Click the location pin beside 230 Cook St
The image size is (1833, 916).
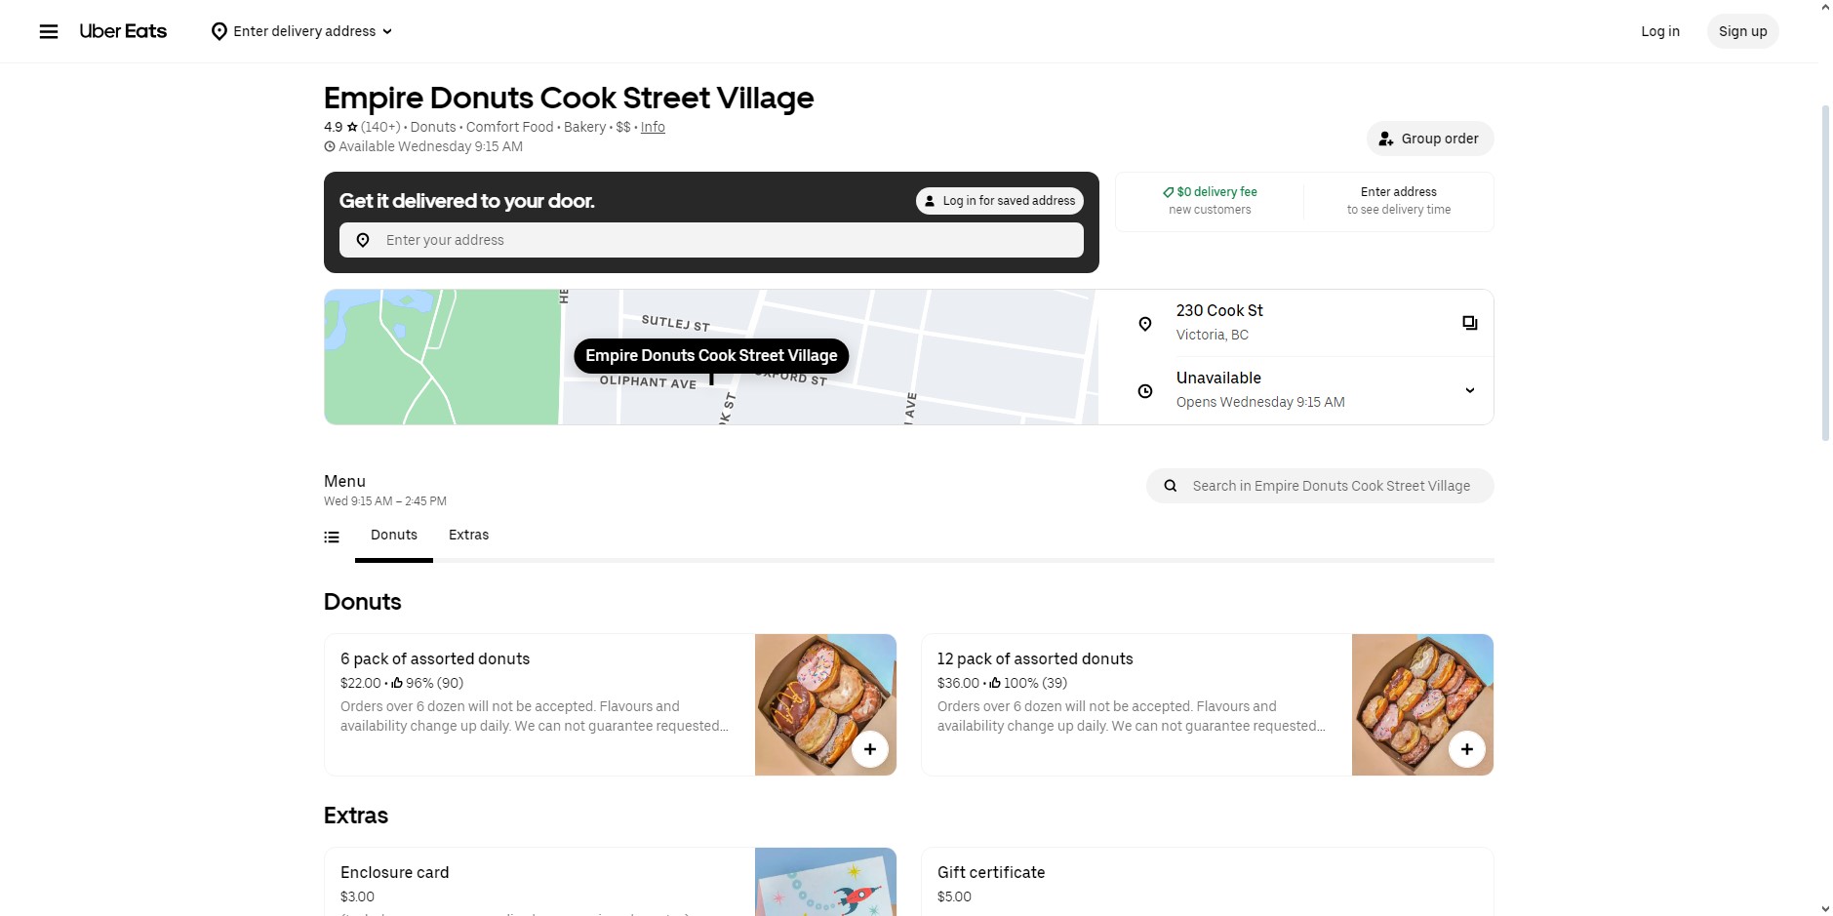1145,324
